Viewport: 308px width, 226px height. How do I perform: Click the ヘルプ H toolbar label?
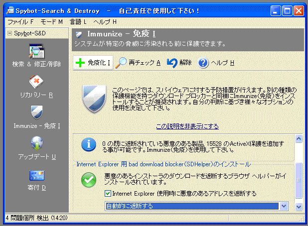pyautogui.click(x=223, y=63)
